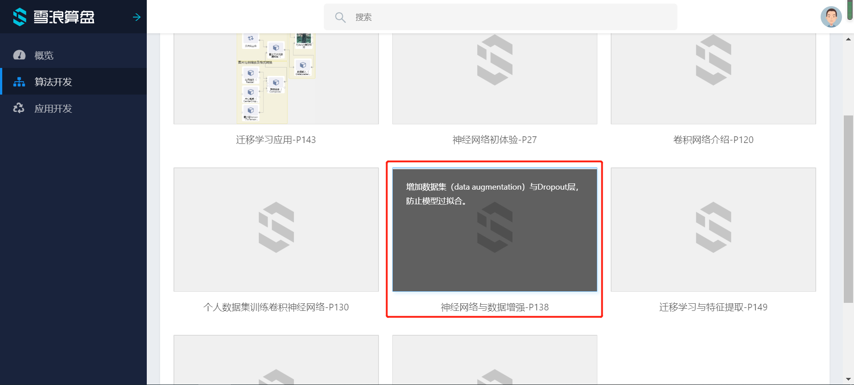Go to the 应用开发 menu item

click(x=53, y=109)
